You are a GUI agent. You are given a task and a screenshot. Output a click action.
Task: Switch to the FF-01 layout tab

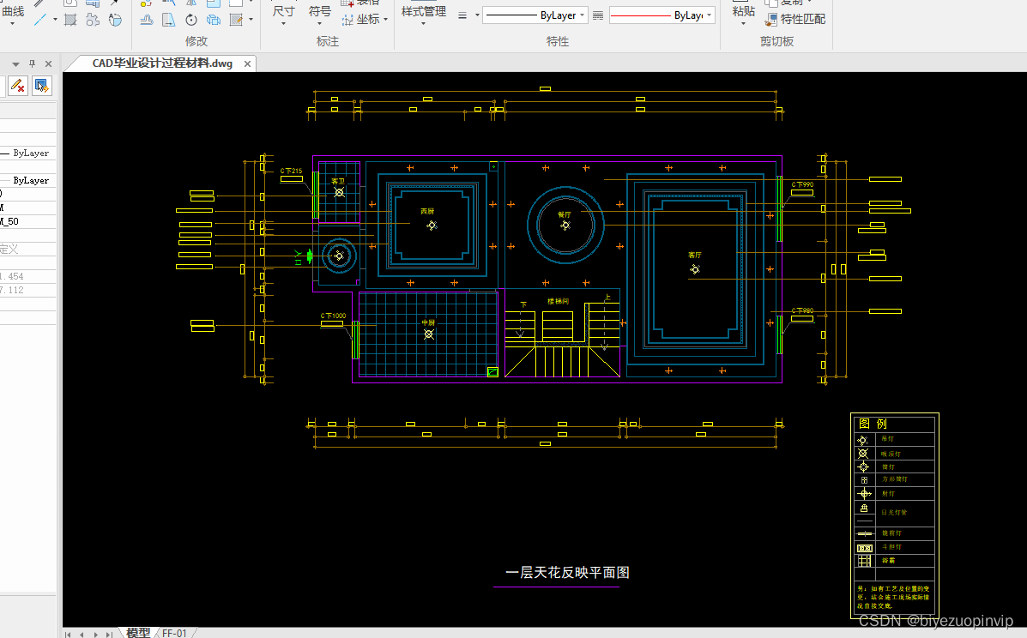[x=175, y=634]
